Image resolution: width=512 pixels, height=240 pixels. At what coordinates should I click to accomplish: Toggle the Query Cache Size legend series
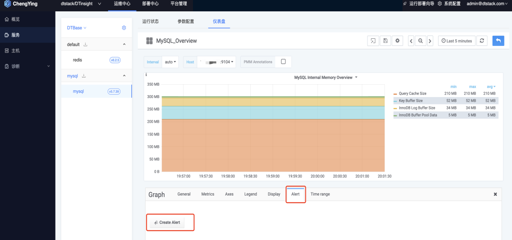coord(412,94)
